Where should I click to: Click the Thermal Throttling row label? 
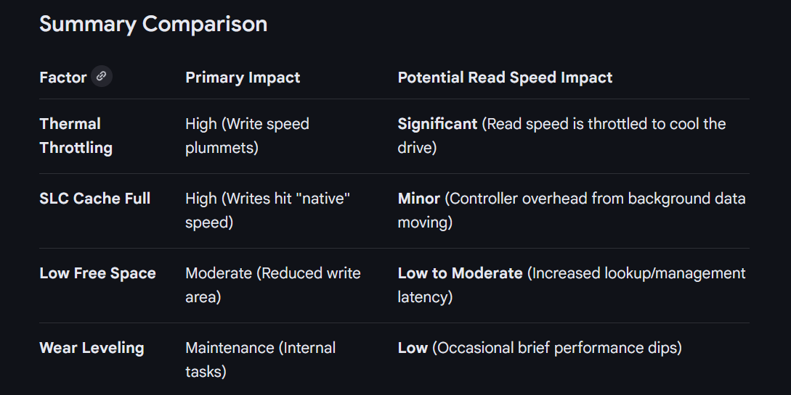[x=76, y=136]
